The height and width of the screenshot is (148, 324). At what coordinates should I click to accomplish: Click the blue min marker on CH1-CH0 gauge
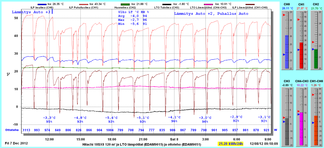313,123
